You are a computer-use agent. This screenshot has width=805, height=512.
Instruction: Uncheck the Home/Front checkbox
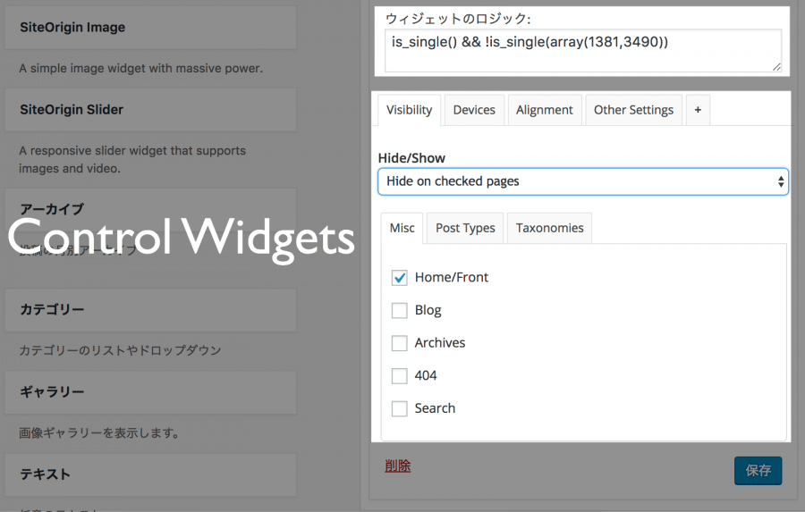(400, 278)
